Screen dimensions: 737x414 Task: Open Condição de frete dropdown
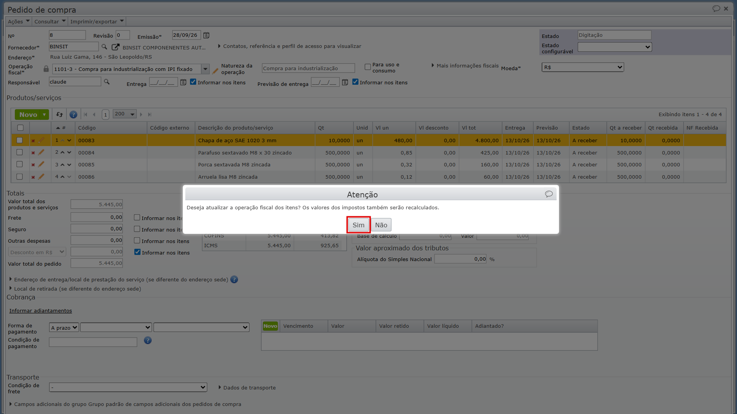(x=128, y=387)
